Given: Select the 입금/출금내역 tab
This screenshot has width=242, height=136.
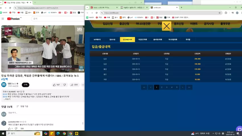Looking at the screenshot, I should coord(127,40).
